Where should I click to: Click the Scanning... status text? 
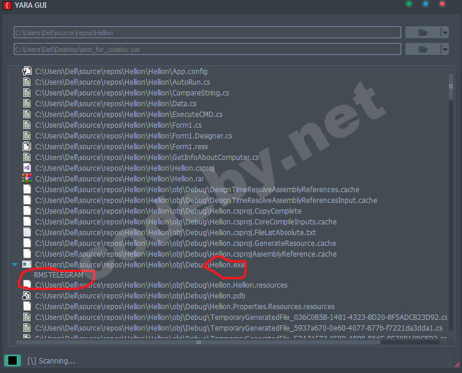pyautogui.click(x=51, y=361)
